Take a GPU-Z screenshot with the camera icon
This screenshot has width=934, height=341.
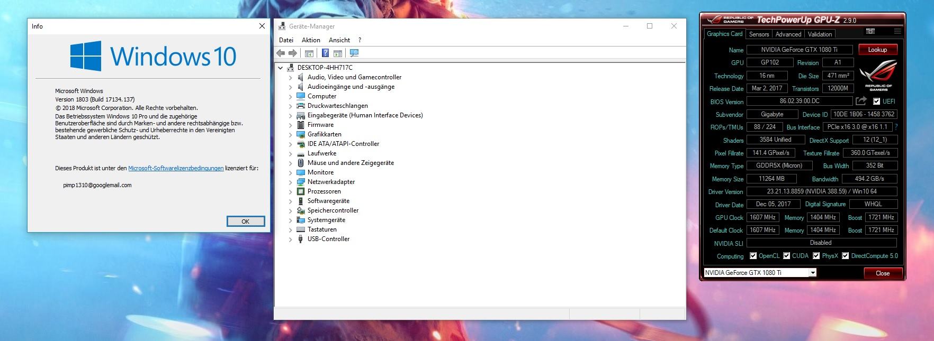pyautogui.click(x=870, y=32)
